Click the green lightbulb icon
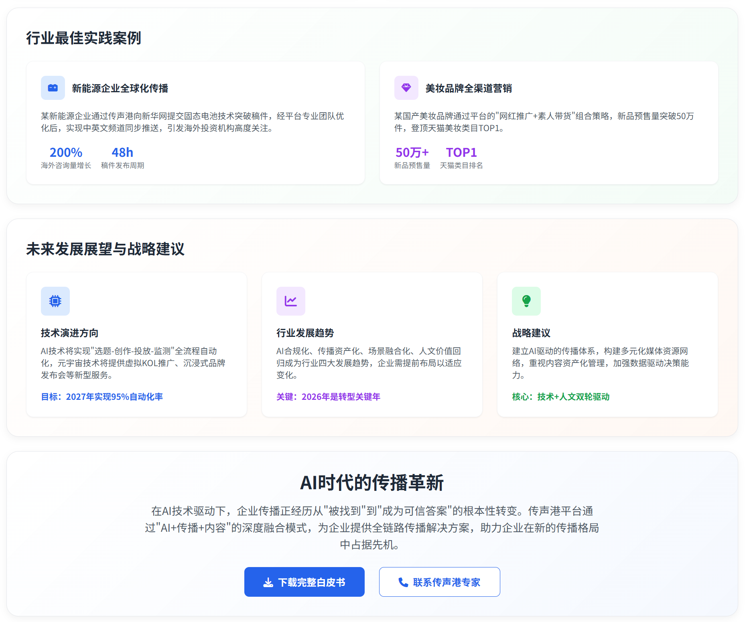The height and width of the screenshot is (622, 747). point(526,301)
